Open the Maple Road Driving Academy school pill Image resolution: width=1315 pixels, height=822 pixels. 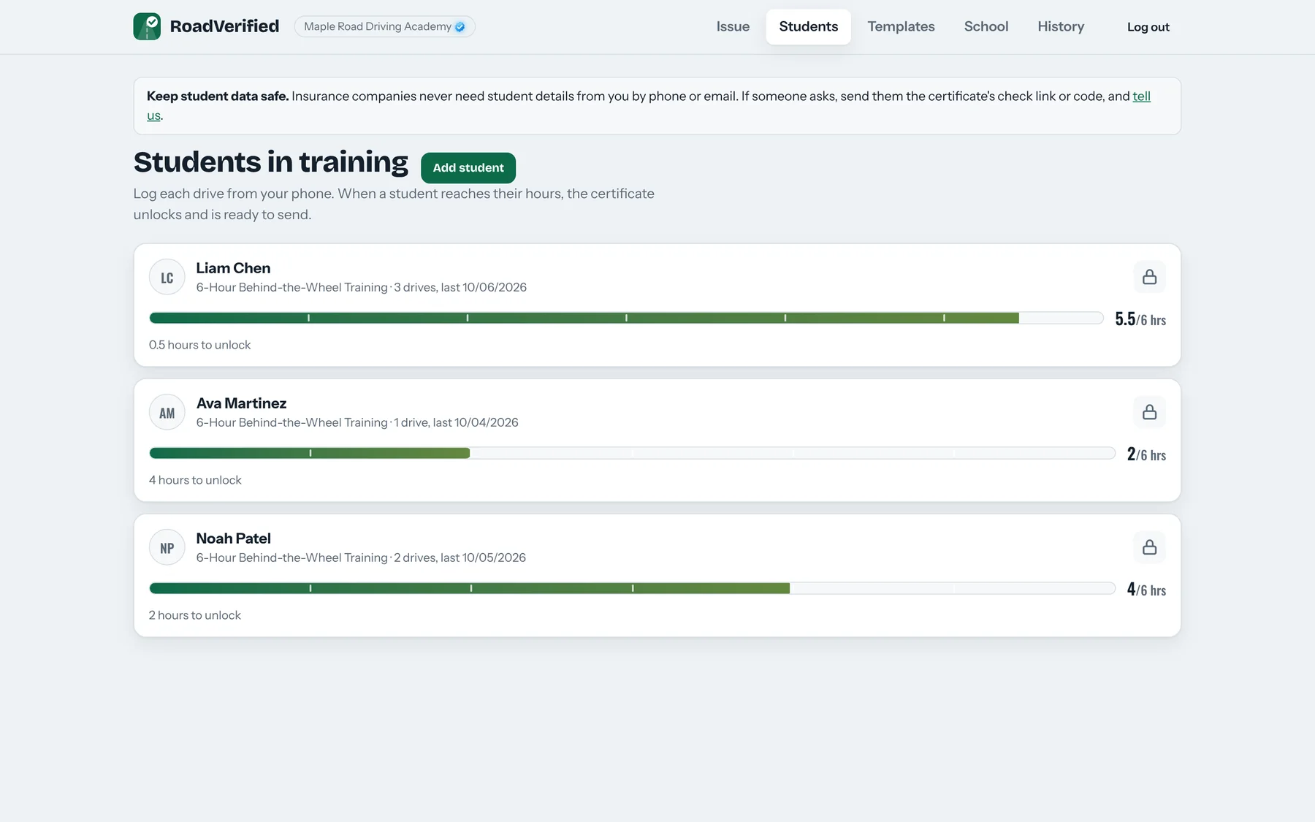click(384, 27)
